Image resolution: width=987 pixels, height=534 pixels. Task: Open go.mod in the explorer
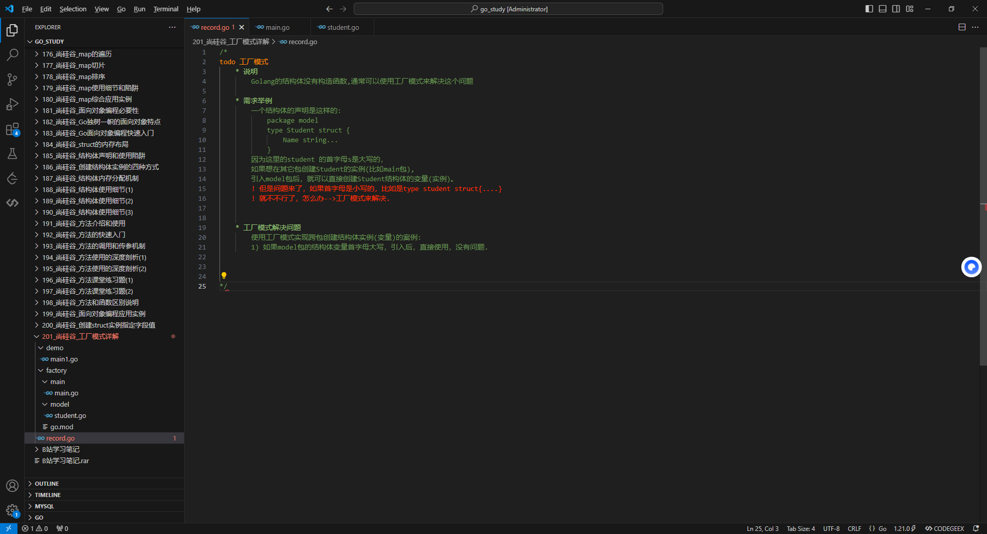(x=104, y=427)
